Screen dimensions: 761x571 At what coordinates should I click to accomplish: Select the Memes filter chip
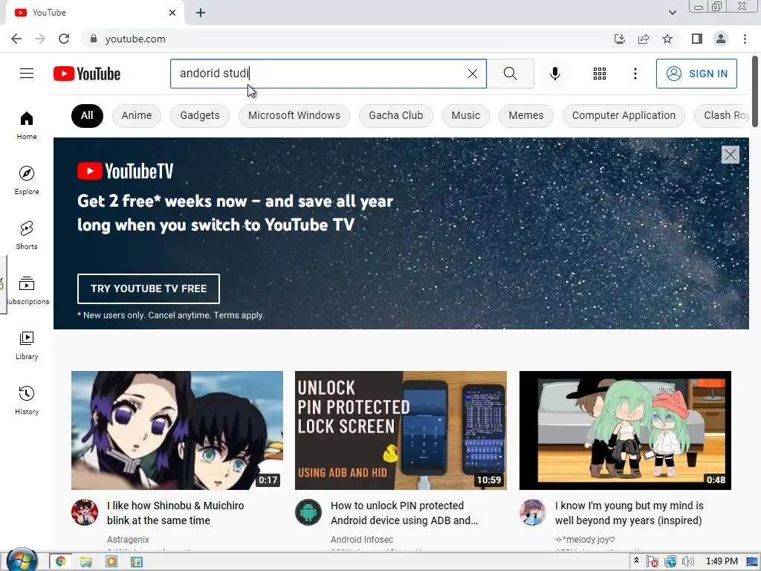coord(525,115)
